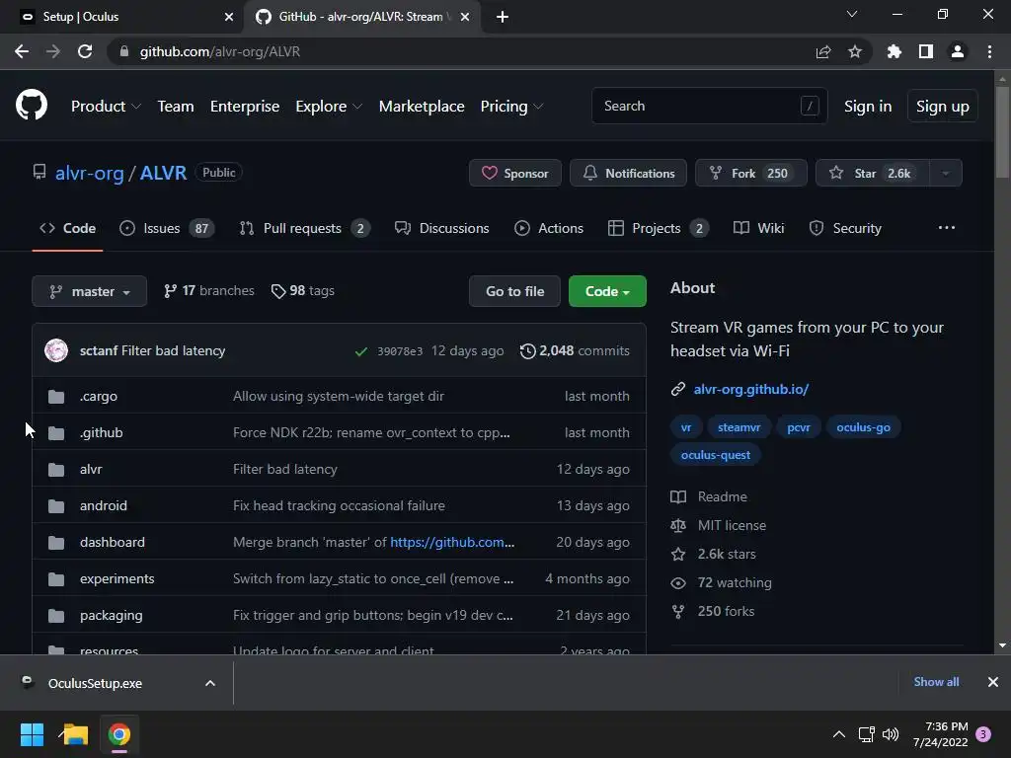Open the alvr-org.github.io link
Image resolution: width=1011 pixels, height=758 pixels.
751,389
